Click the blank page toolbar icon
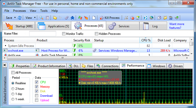196x108 pixels. pos(94,18)
